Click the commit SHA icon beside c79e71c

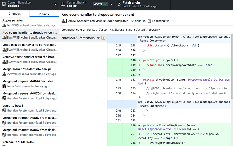coord(132,21)
